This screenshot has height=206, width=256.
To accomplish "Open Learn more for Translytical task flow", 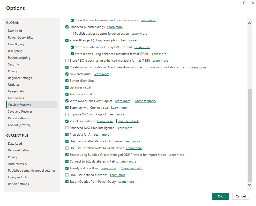I will 108,168.
